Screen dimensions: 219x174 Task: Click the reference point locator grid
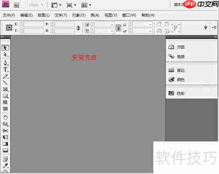click(x=9, y=28)
